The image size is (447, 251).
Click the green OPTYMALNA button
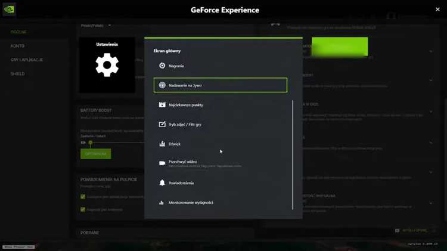coord(96,154)
